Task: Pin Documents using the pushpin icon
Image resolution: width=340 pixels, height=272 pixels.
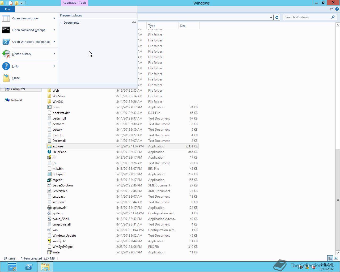Action: [x=134, y=23]
